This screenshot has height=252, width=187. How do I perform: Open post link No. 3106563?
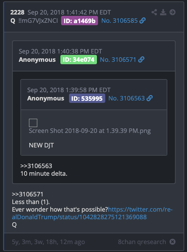(127, 98)
